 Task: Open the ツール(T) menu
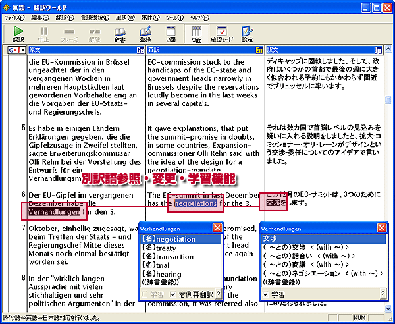click(x=175, y=18)
